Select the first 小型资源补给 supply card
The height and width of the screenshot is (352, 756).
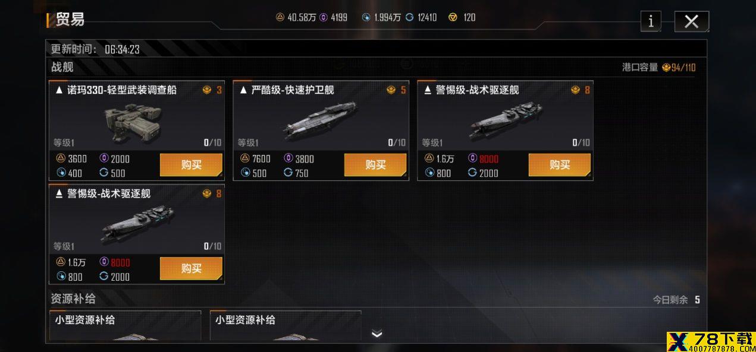tap(125, 326)
